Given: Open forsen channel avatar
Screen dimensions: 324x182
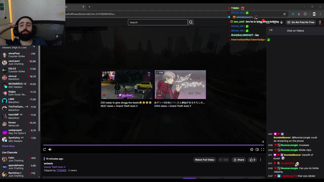Looking at the screenshot, I should 5,124.
